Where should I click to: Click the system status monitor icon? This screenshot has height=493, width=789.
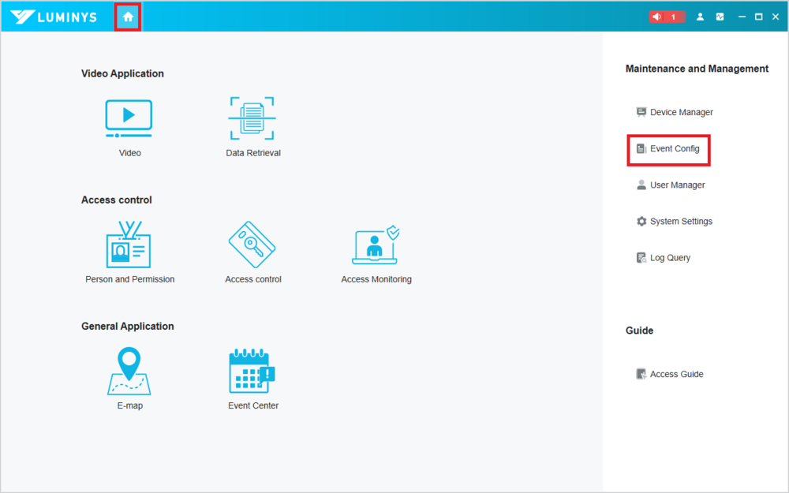[x=720, y=17]
